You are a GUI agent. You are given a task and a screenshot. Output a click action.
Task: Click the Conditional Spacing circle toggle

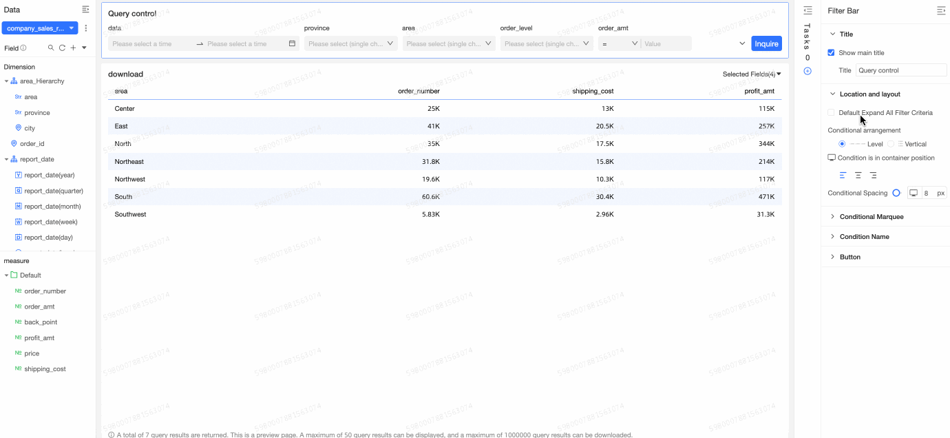click(x=896, y=193)
